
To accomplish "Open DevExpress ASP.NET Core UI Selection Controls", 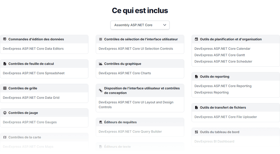I will [136, 48].
